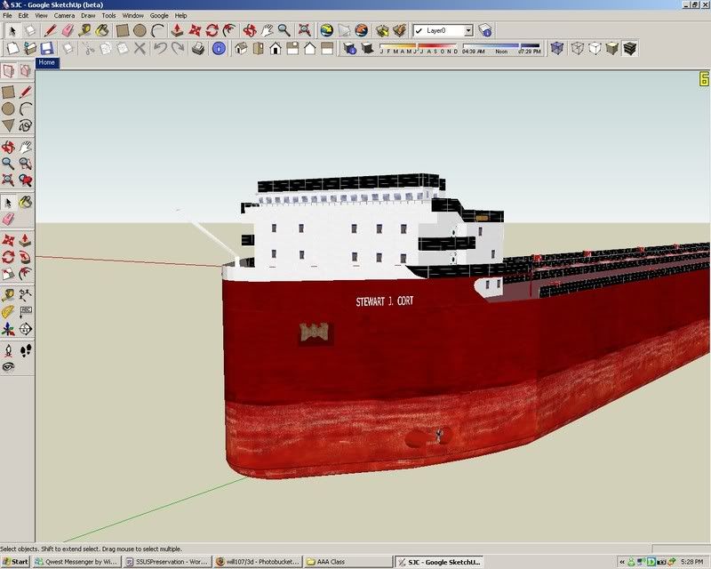Select Position Camera tool in left toolbar
711x569 pixels.
[x=8, y=349]
